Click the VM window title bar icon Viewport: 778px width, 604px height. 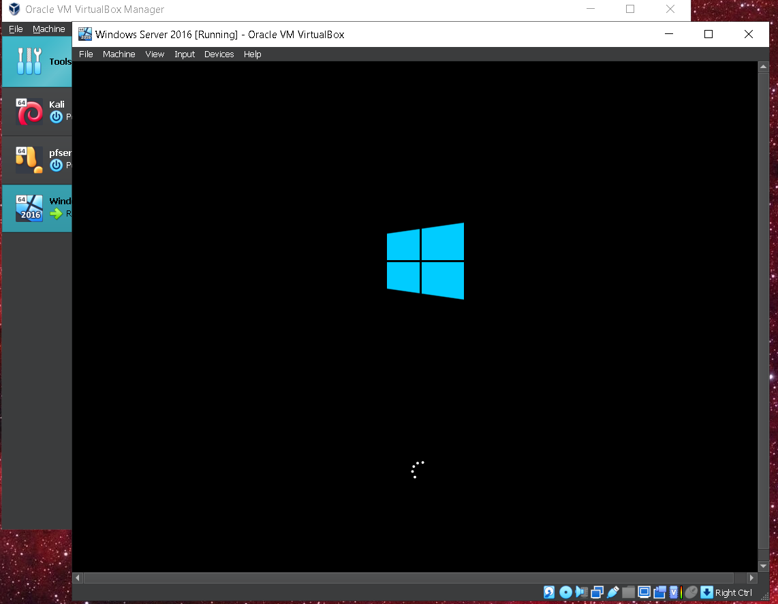pyautogui.click(x=85, y=34)
